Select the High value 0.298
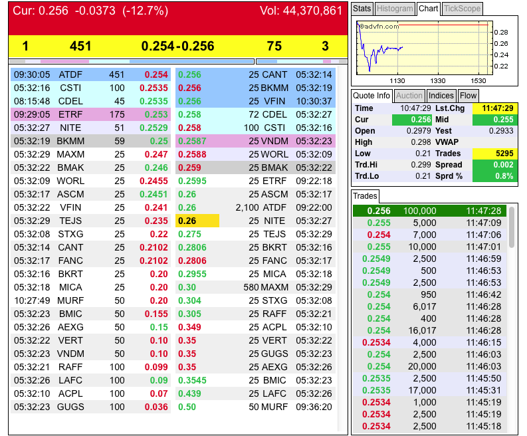The width and height of the screenshot is (527, 436). 421,142
